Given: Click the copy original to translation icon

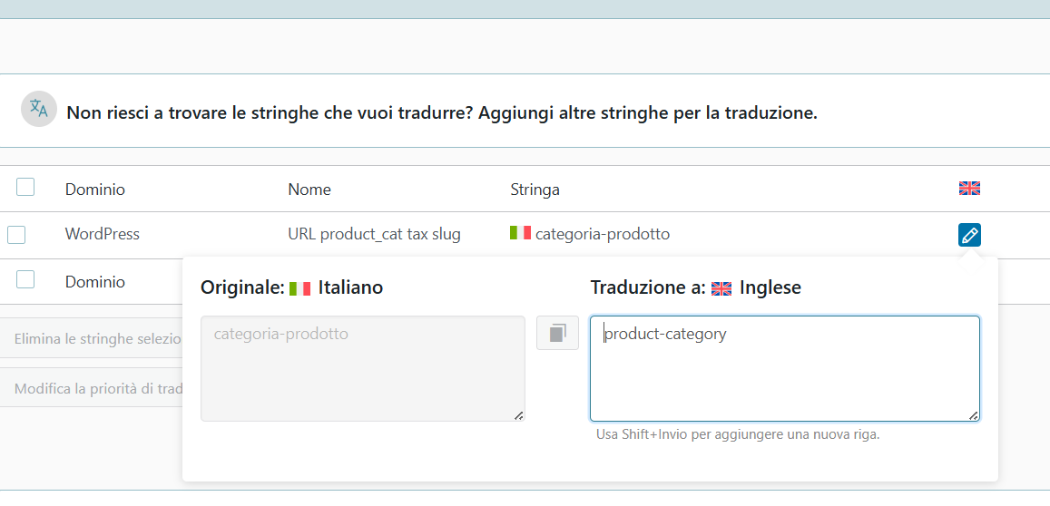Looking at the screenshot, I should click(x=557, y=333).
